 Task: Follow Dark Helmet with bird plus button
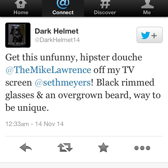[x=150, y=35]
